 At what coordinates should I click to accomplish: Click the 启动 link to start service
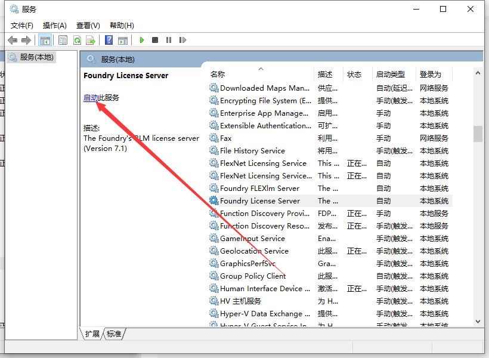pos(91,98)
